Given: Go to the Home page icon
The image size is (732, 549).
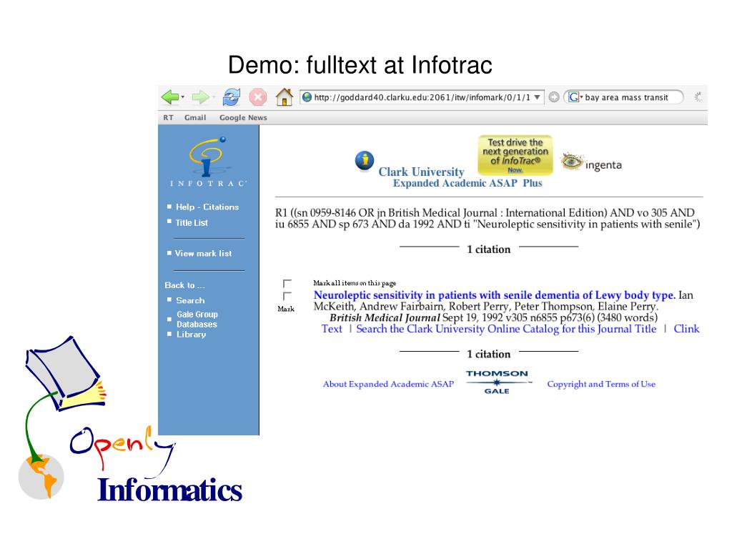Looking at the screenshot, I should click(x=284, y=97).
